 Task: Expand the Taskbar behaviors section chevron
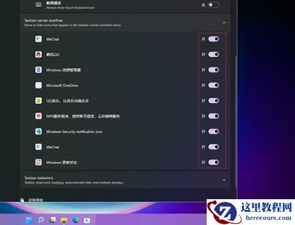(224, 180)
